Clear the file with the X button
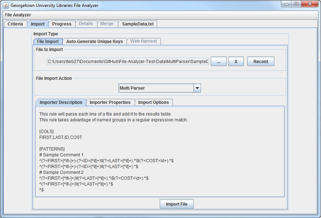Screen dimensions: 321x218 pyautogui.click(x=236, y=62)
